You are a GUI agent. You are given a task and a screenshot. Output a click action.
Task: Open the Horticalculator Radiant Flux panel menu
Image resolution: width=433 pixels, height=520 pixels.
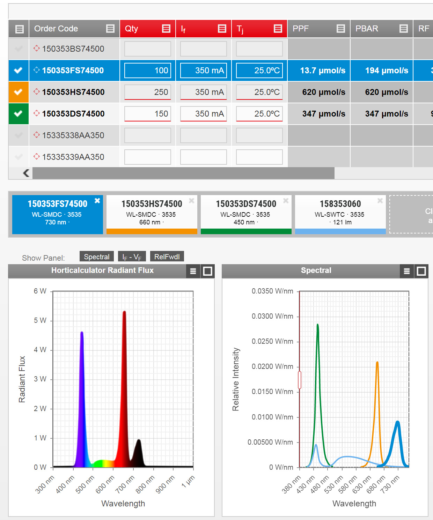(x=193, y=271)
